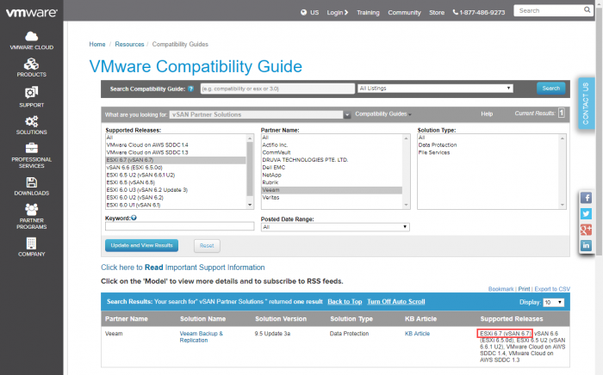Open the KB Article link
This screenshot has width=603, height=375.
tap(417, 334)
